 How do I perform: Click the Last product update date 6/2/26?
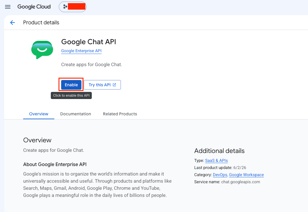coord(240,168)
